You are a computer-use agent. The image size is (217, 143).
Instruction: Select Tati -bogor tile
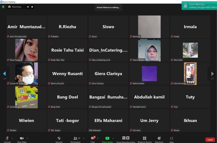(x=67, y=120)
